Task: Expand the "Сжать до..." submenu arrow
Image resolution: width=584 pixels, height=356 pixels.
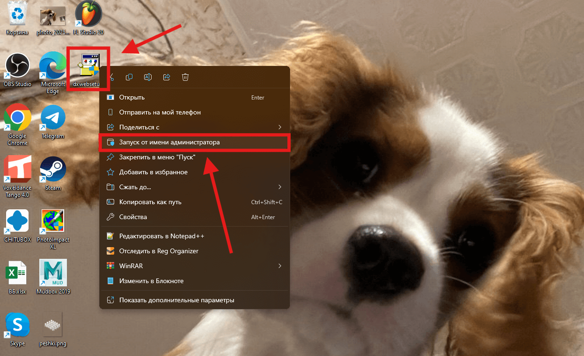Action: pyautogui.click(x=280, y=187)
